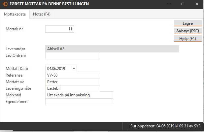Click the Mottatt Dato date text 04.06.2019

(x=56, y=69)
